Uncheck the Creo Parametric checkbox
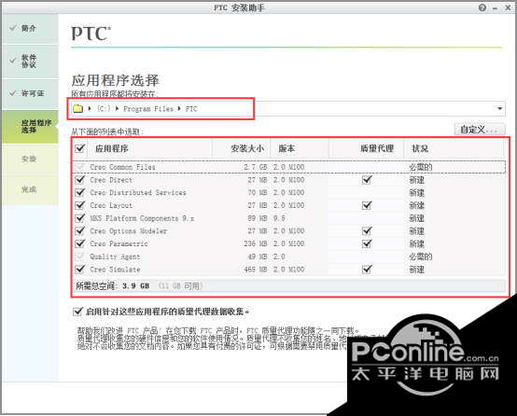 80,243
